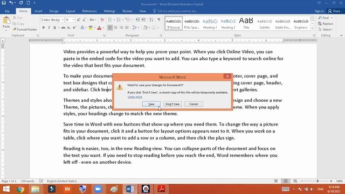Open the font color dropdown arrow
The width and height of the screenshot is (345, 194).
(103, 27)
